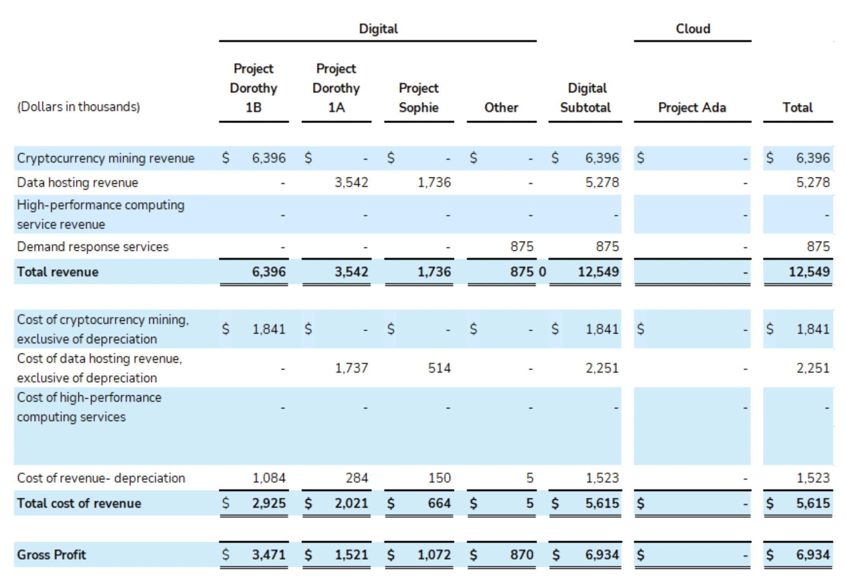
Task: Click the 3,542 data hosting value for Dorothy 1A
Action: (351, 183)
